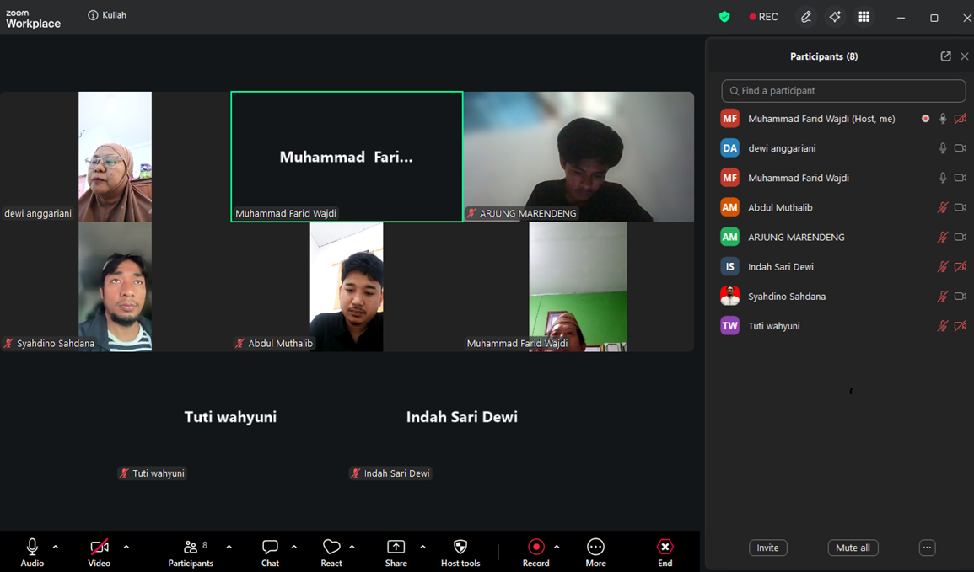Image resolution: width=974 pixels, height=572 pixels.
Task: Open the view layout grid icon
Action: (x=864, y=17)
